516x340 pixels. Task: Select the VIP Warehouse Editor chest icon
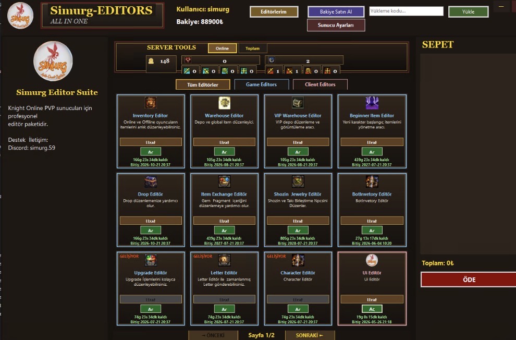pos(298,103)
